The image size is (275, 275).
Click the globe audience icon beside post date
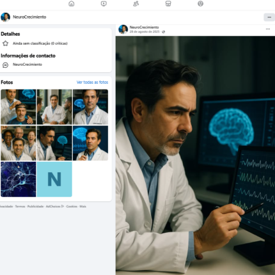pyautogui.click(x=163, y=32)
